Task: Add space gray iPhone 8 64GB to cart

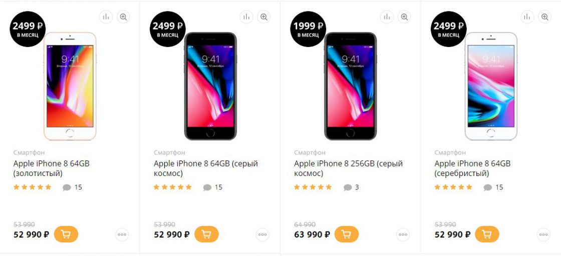Action: click(x=206, y=234)
